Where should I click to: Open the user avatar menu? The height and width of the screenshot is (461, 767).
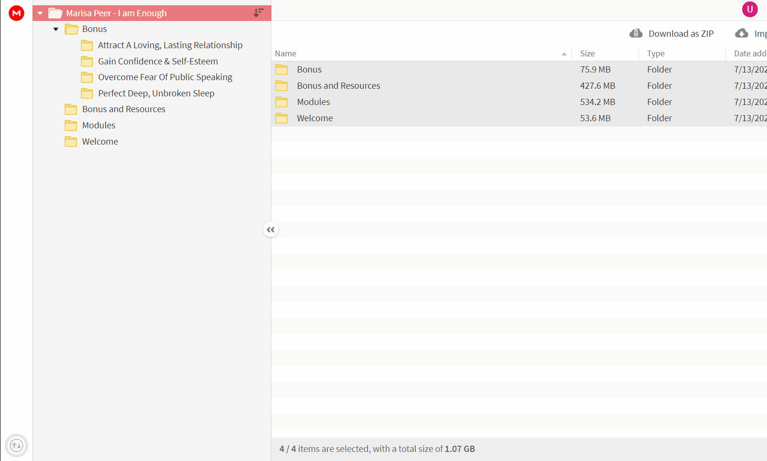750,9
